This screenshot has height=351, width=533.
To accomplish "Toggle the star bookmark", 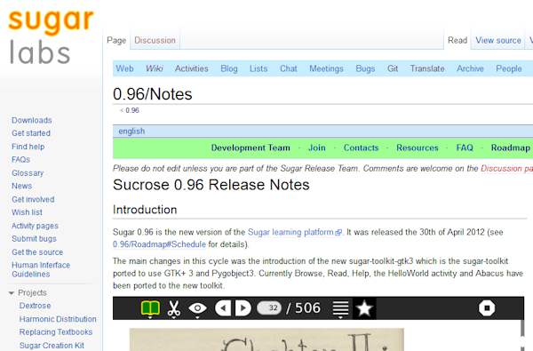I will pos(364,308).
